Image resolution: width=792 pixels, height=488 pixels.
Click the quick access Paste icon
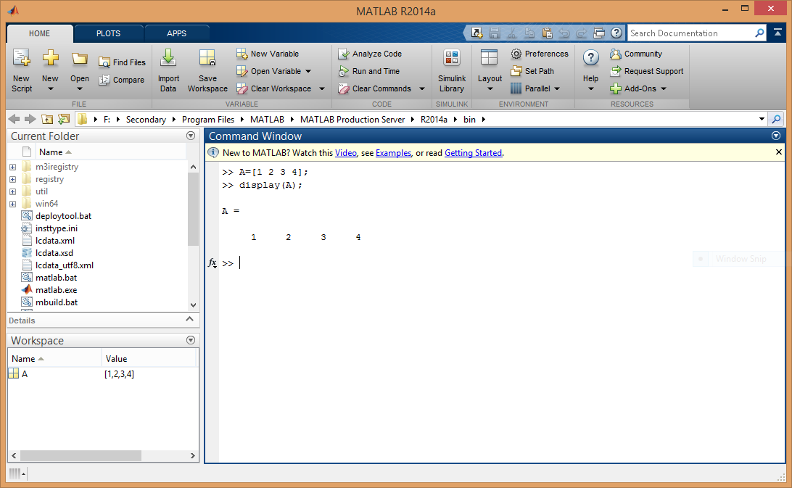coord(547,33)
